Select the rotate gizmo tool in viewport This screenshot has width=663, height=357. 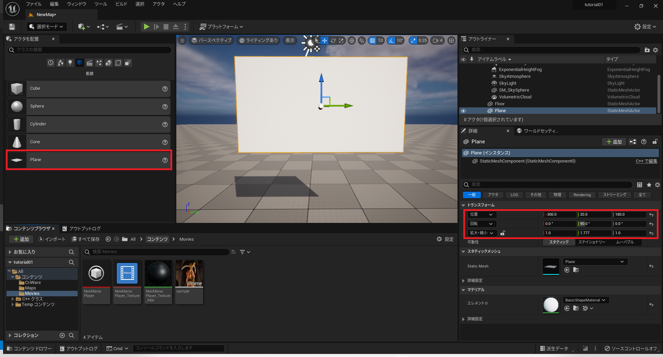pyautogui.click(x=333, y=40)
